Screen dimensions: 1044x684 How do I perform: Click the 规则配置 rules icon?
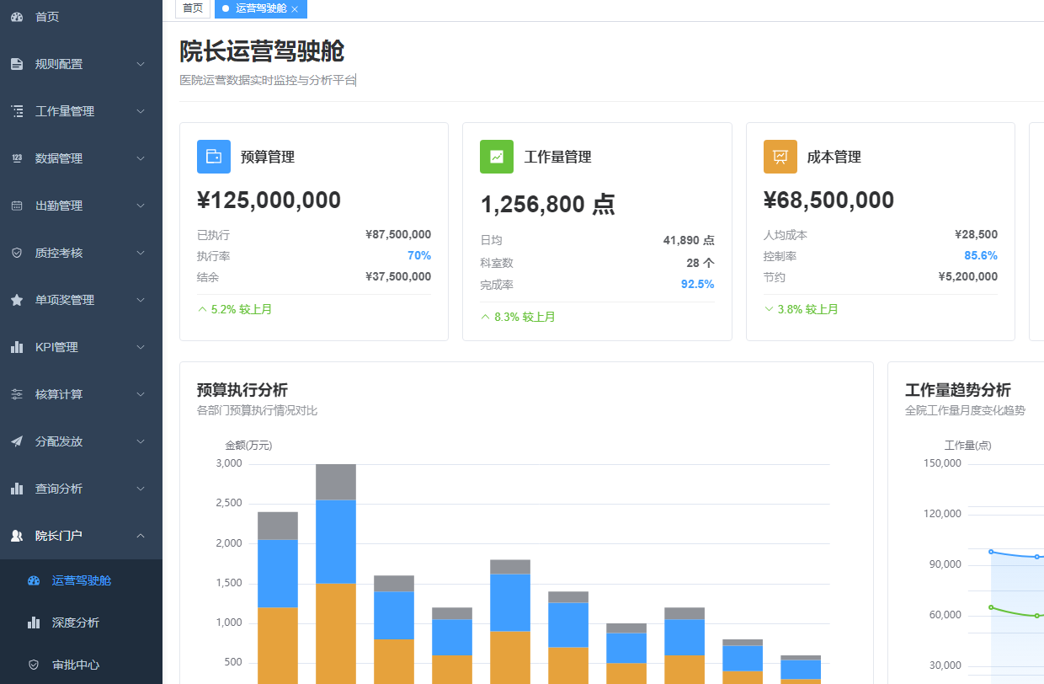18,63
